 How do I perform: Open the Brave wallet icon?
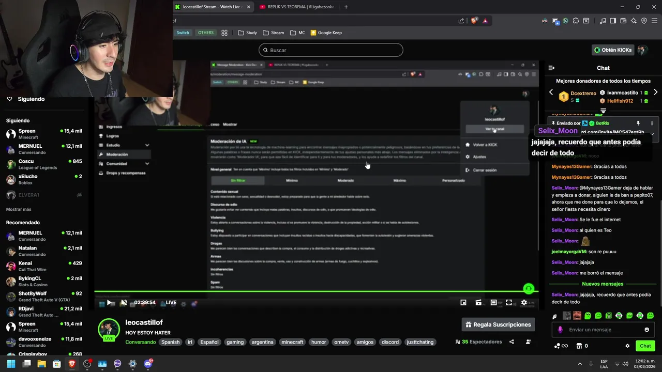(x=623, y=21)
